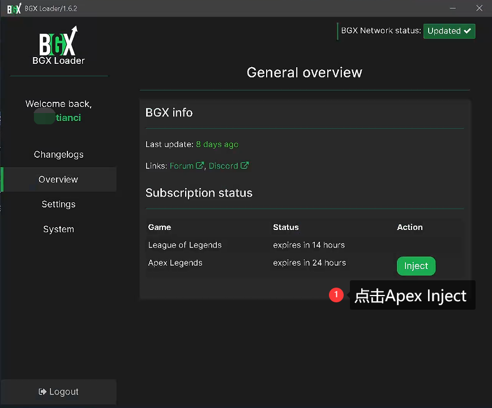Click the Action column header
This screenshot has height=408, width=492.
[x=410, y=227]
